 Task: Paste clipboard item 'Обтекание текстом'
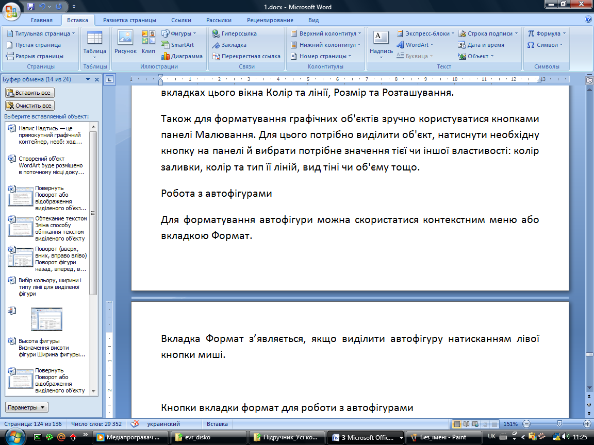[x=47, y=228]
